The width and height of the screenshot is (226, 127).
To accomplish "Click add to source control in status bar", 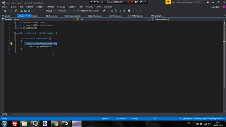I will [x=202, y=119].
